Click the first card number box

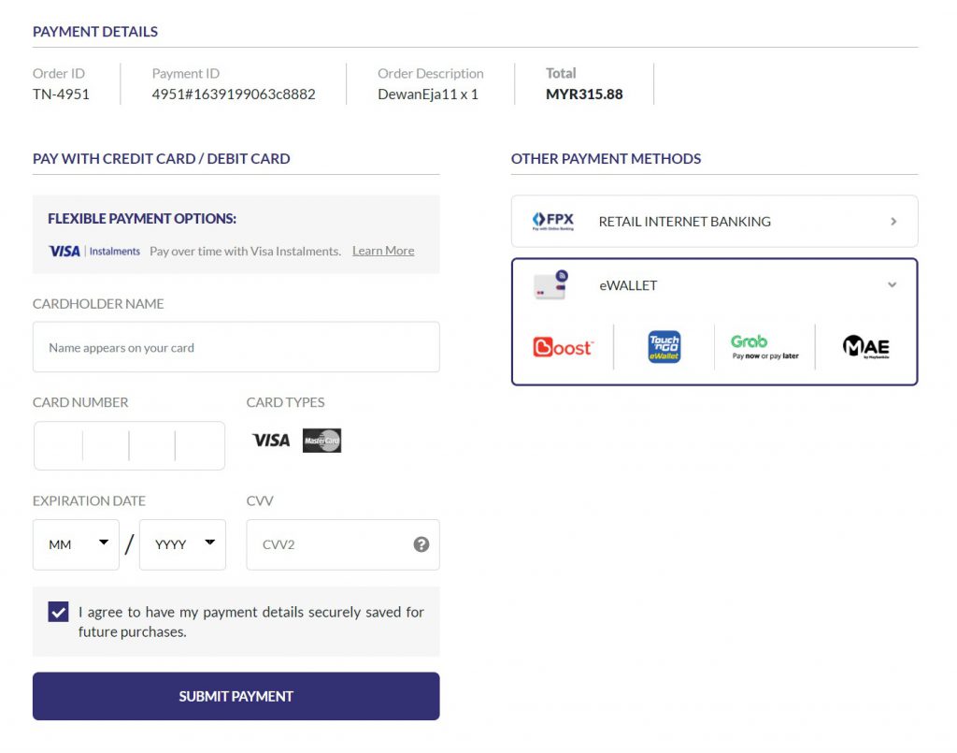coord(59,446)
